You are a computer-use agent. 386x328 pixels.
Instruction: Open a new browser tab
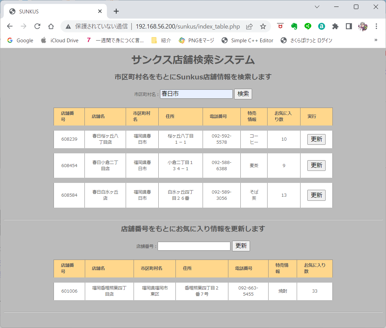point(116,11)
